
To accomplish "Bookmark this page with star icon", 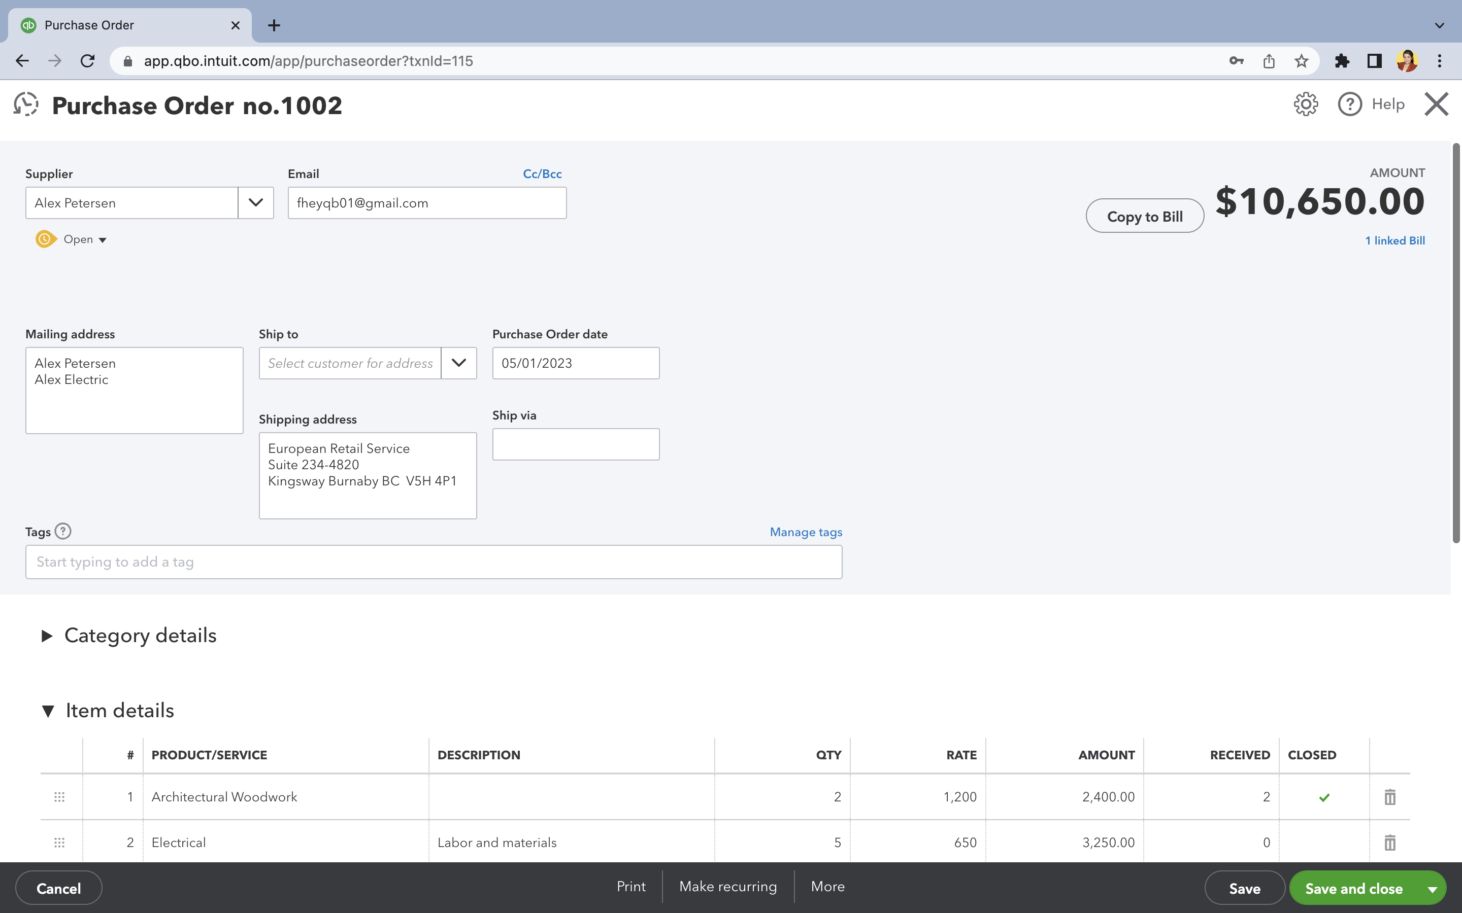I will pyautogui.click(x=1301, y=61).
